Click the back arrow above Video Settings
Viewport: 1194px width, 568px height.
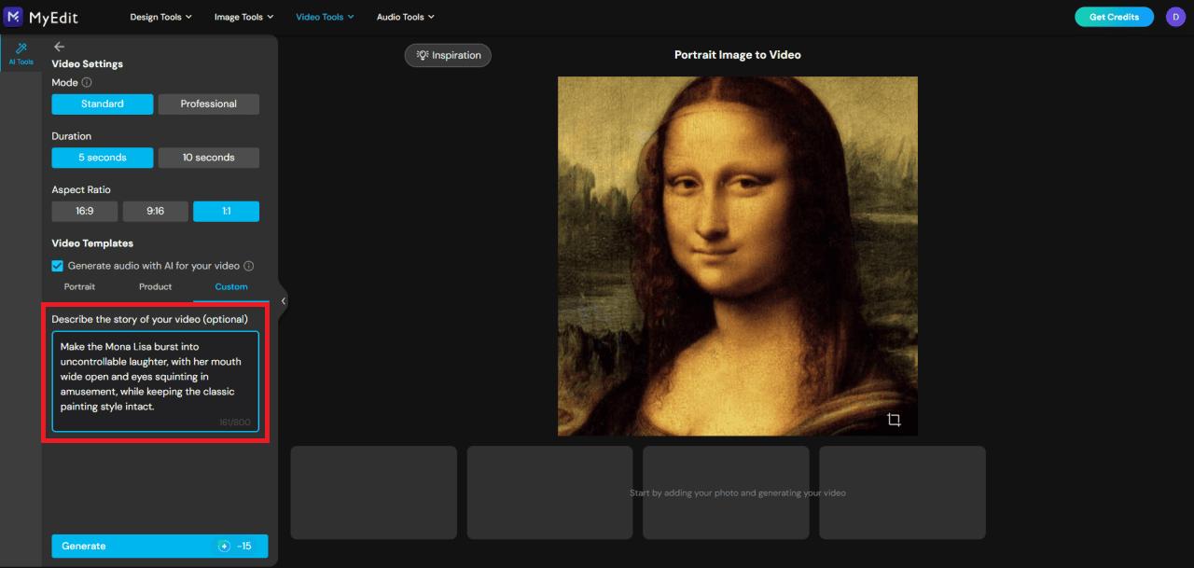point(59,46)
